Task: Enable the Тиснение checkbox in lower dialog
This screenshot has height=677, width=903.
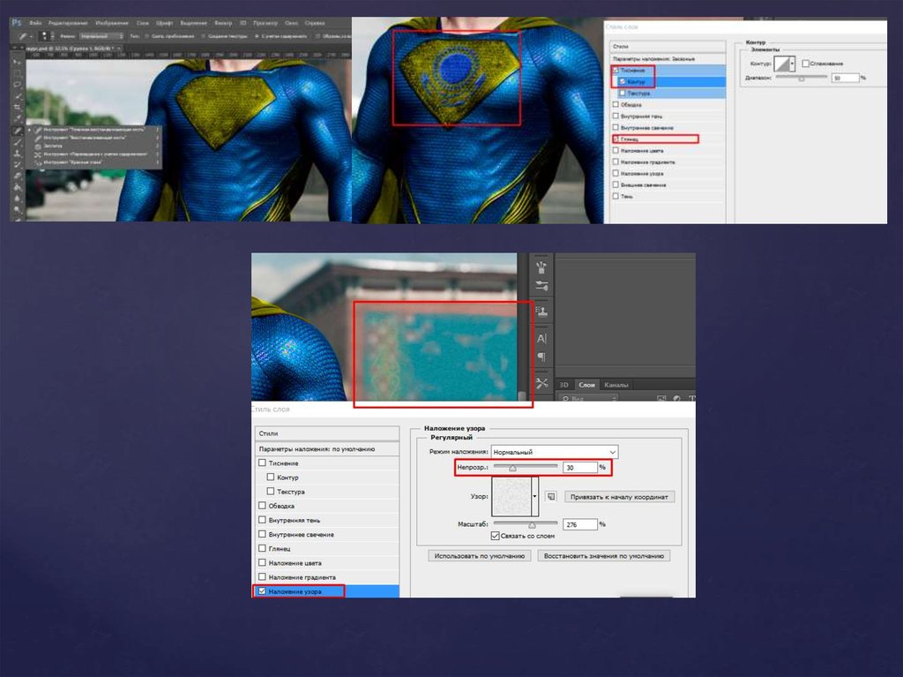Action: 262,463
